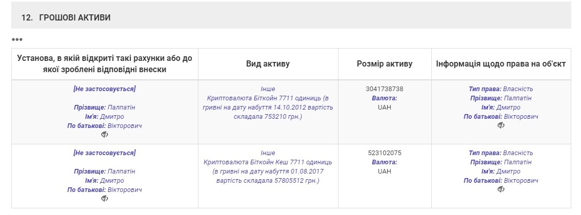Click the crossed-eye icon in Bitcoin row's rights column
This screenshot has height=215, width=581.
point(501,125)
